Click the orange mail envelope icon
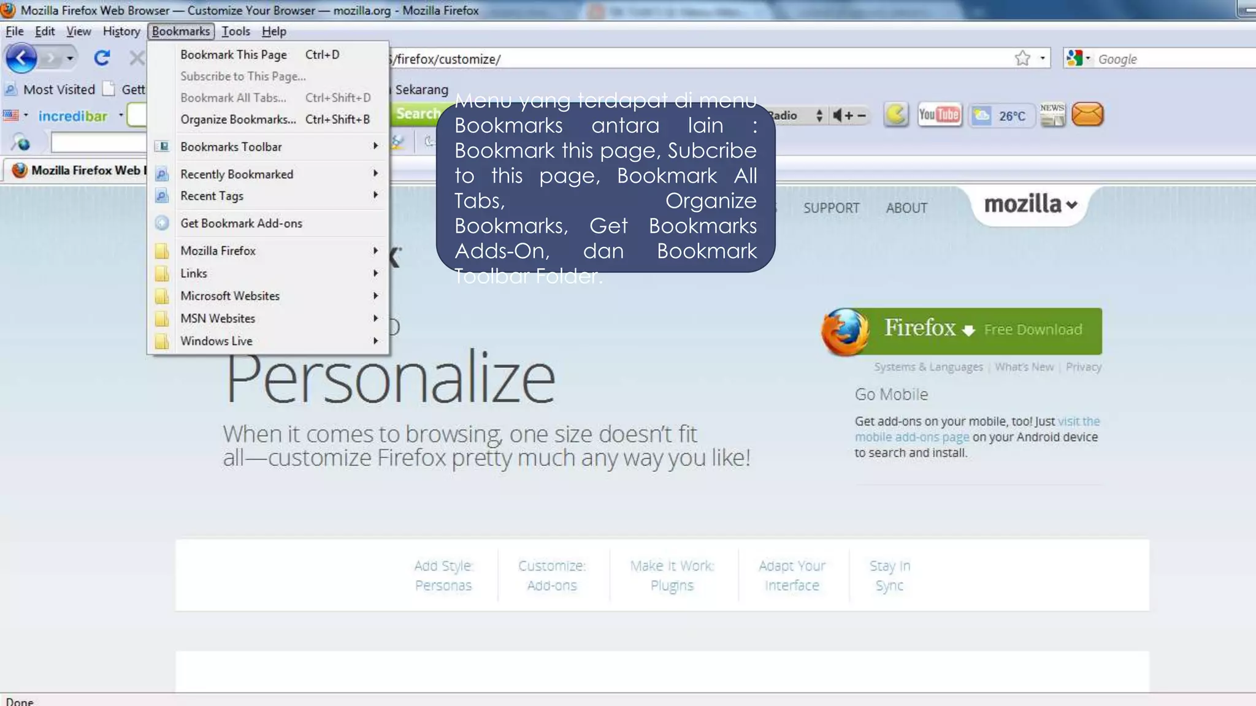Screen dimensions: 1256x706 click(x=1087, y=115)
